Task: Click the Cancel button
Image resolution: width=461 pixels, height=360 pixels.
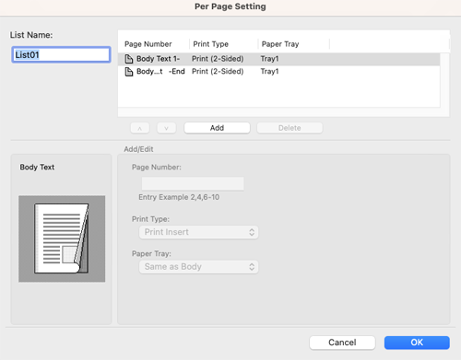Action: 342,343
